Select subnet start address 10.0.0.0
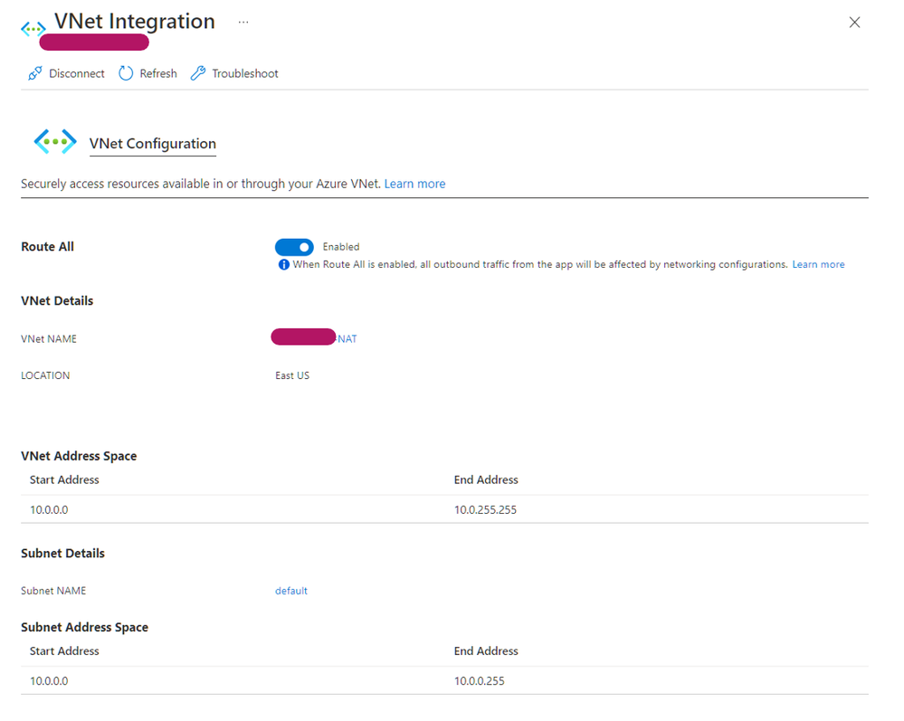Image resolution: width=904 pixels, height=721 pixels. pyautogui.click(x=49, y=681)
